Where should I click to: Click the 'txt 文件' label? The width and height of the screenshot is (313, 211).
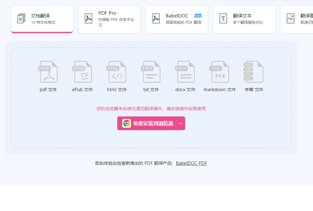coord(151,90)
